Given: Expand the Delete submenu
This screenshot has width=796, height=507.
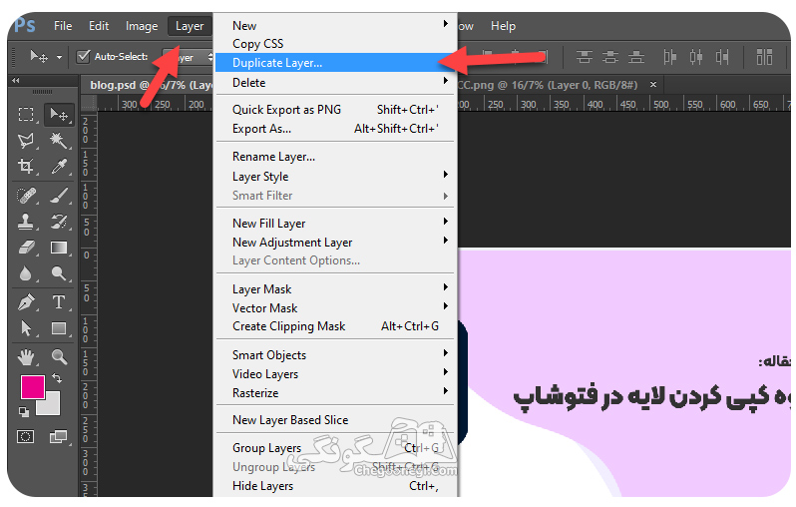Looking at the screenshot, I should 445,80.
